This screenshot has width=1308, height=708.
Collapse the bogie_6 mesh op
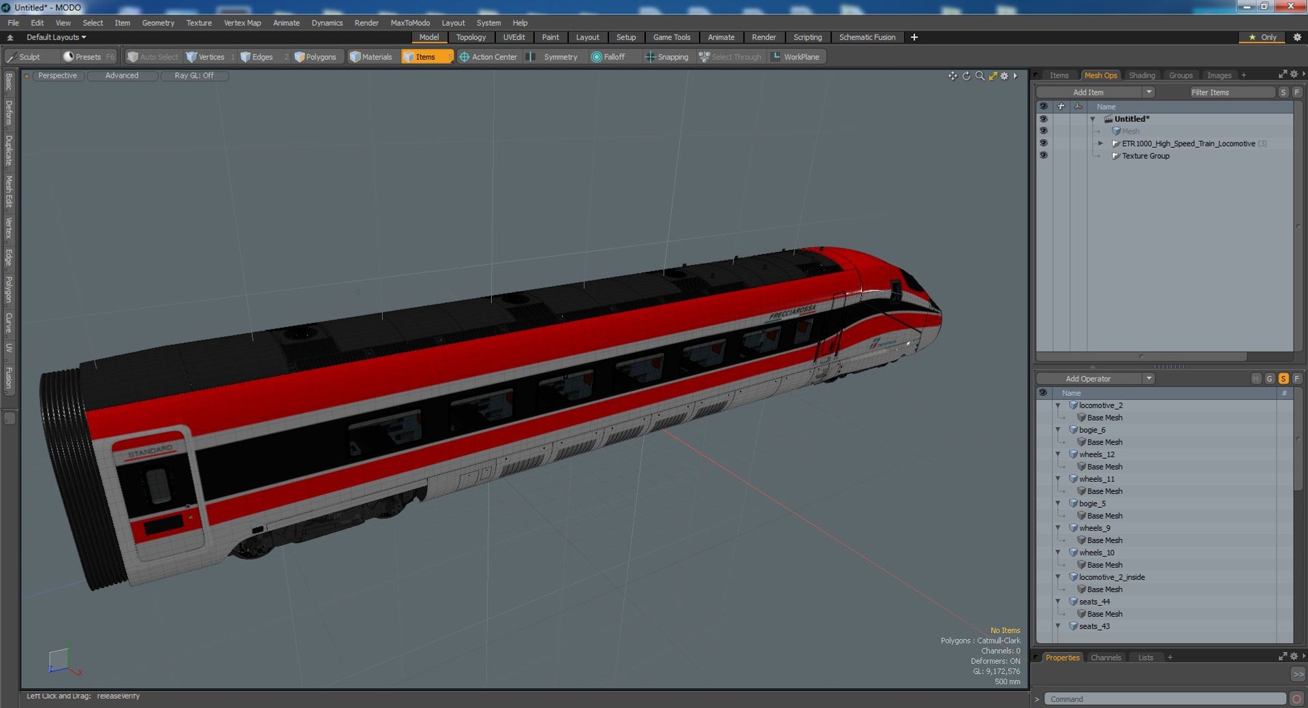[x=1058, y=430]
